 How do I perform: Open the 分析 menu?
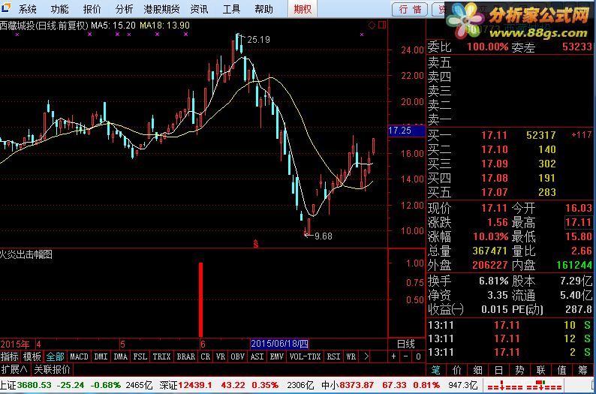click(125, 8)
